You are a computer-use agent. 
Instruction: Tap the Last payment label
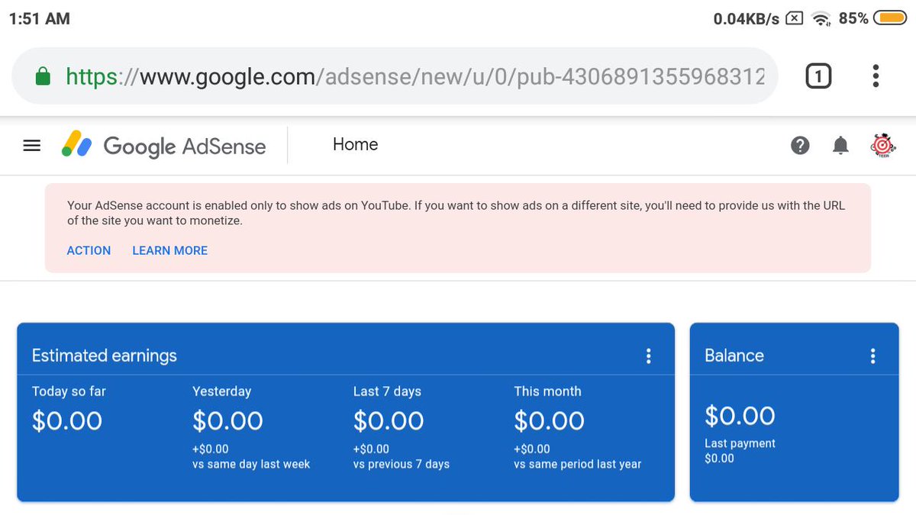click(x=740, y=443)
